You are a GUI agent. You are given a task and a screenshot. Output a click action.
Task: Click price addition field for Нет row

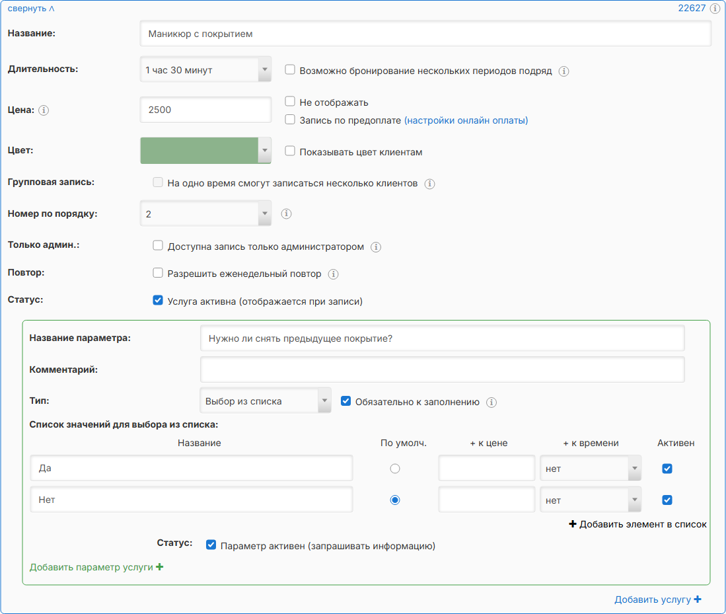pos(487,500)
